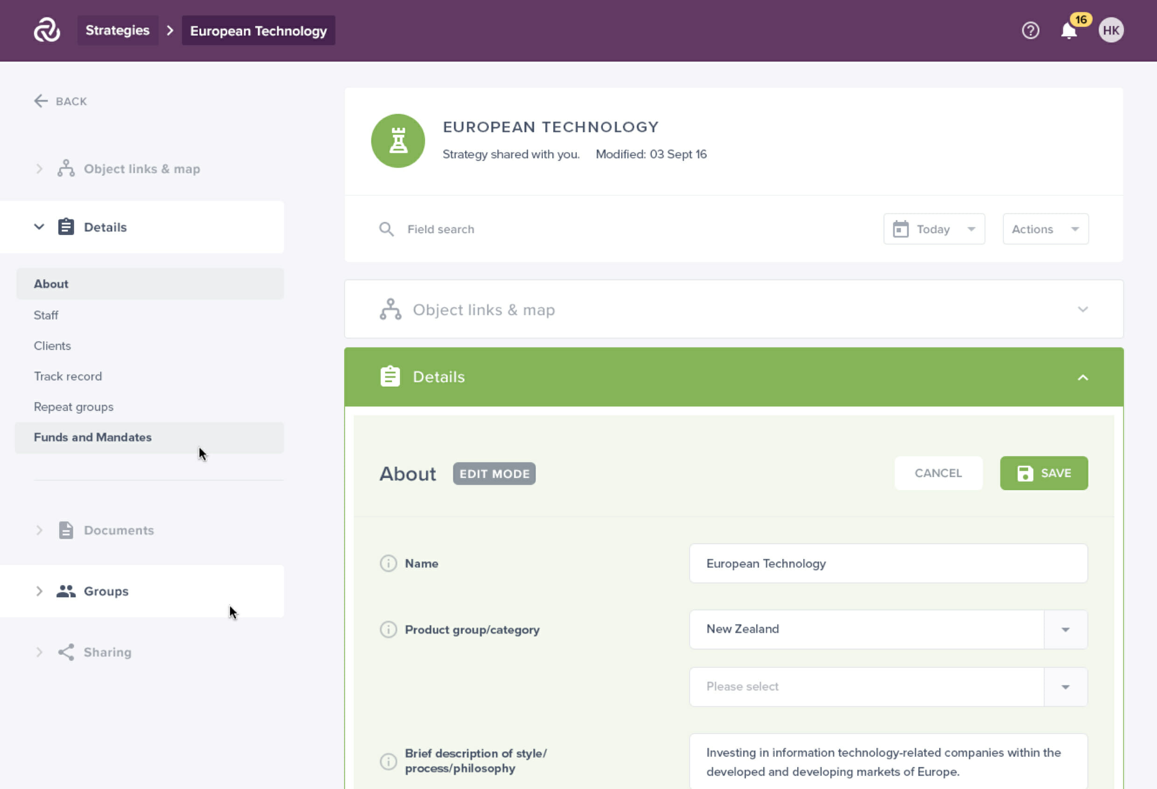Click the Brief description text area
This screenshot has width=1157, height=789.
(888, 761)
